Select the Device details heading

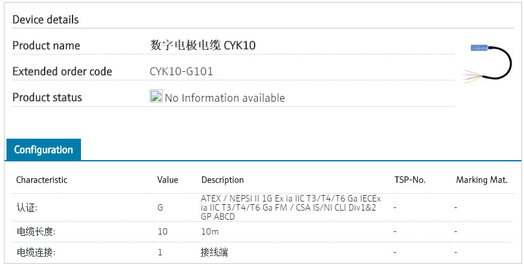(45, 19)
